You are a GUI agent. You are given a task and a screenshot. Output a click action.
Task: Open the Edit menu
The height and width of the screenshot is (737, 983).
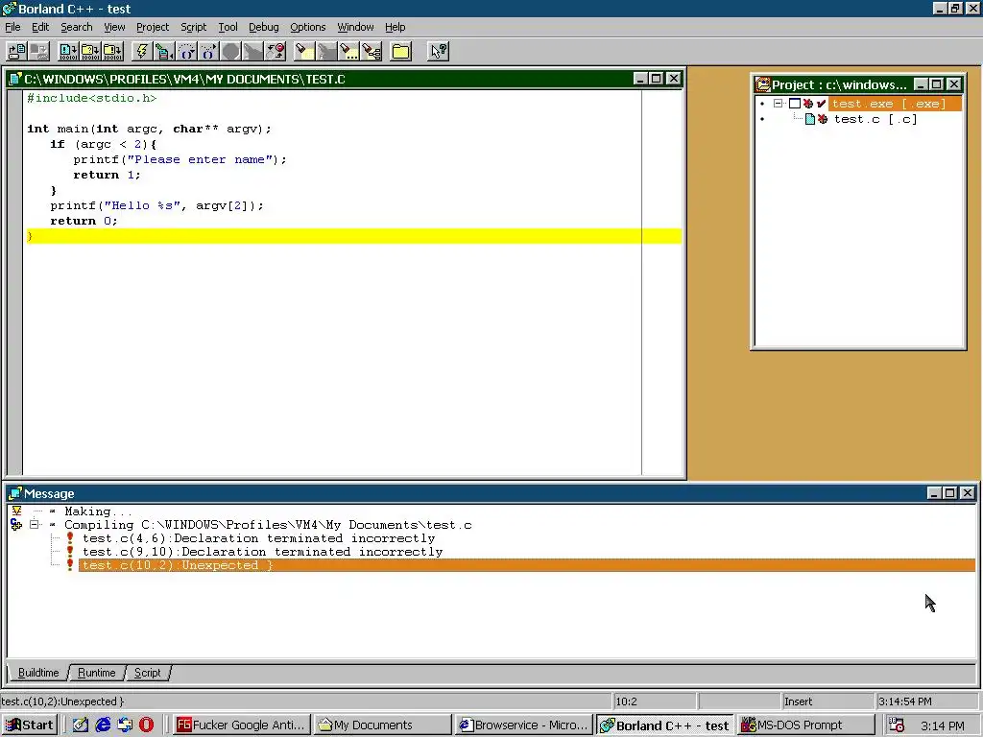[40, 27]
